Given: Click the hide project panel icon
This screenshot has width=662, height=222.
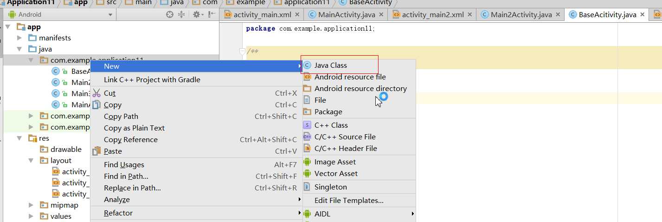Looking at the screenshot, I should pos(212,15).
